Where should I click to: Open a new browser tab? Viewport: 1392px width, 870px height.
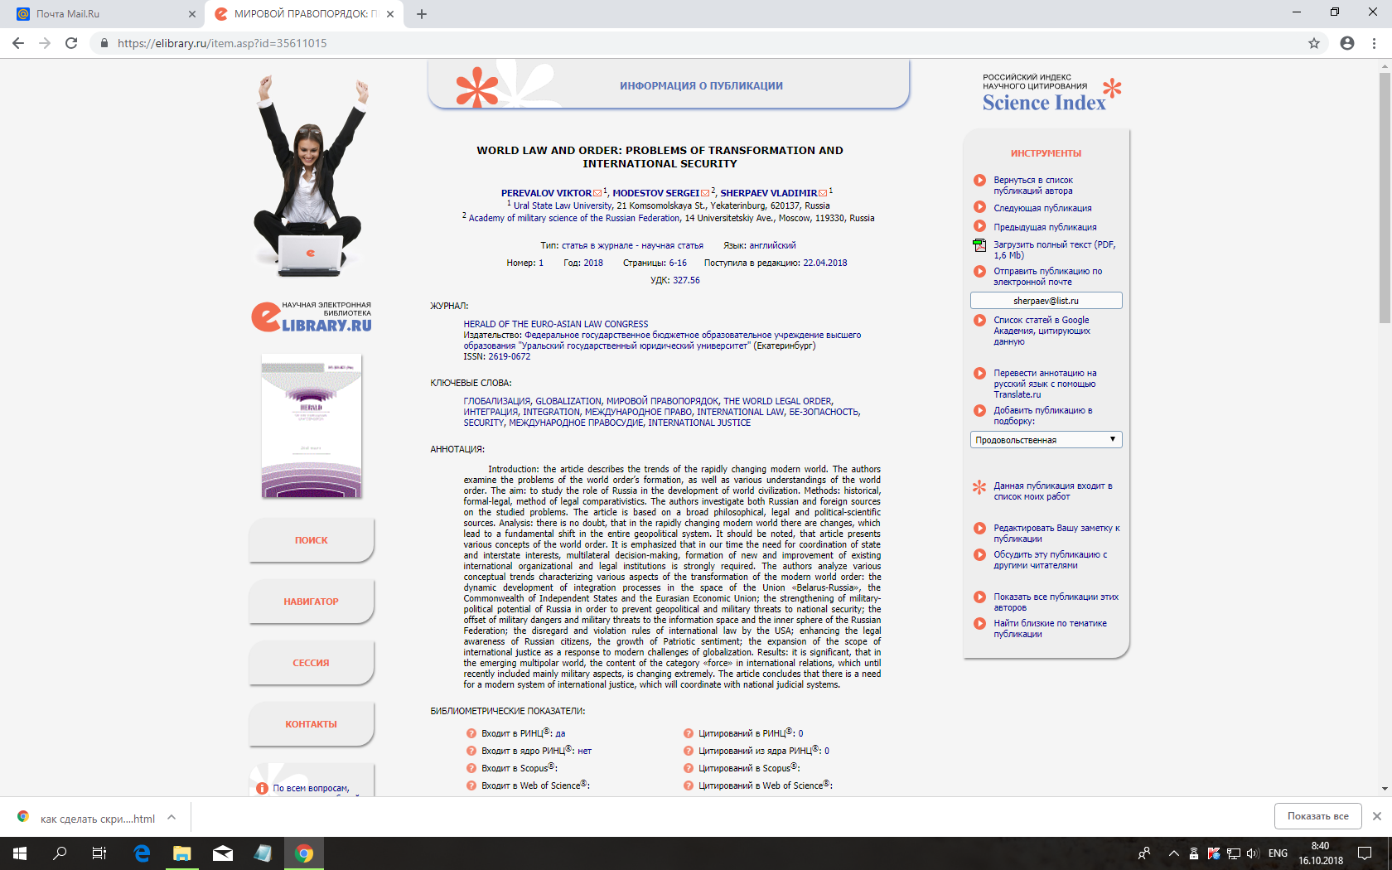[x=422, y=14]
